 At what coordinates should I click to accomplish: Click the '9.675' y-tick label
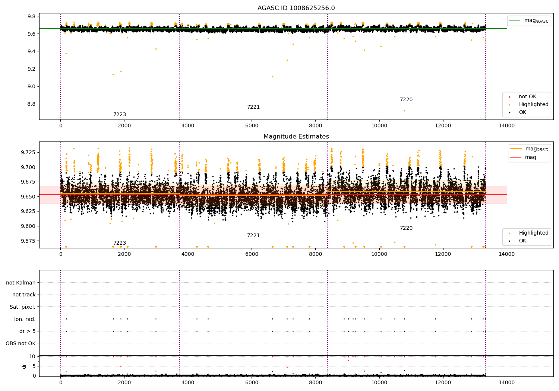tap(28, 182)
